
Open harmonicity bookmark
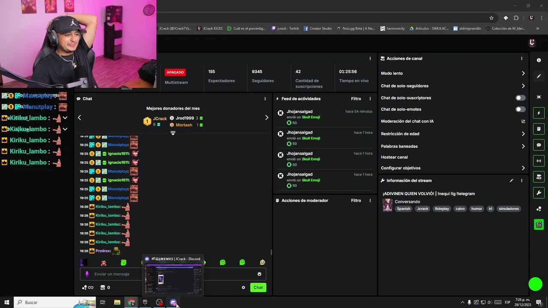pyautogui.click(x=392, y=29)
